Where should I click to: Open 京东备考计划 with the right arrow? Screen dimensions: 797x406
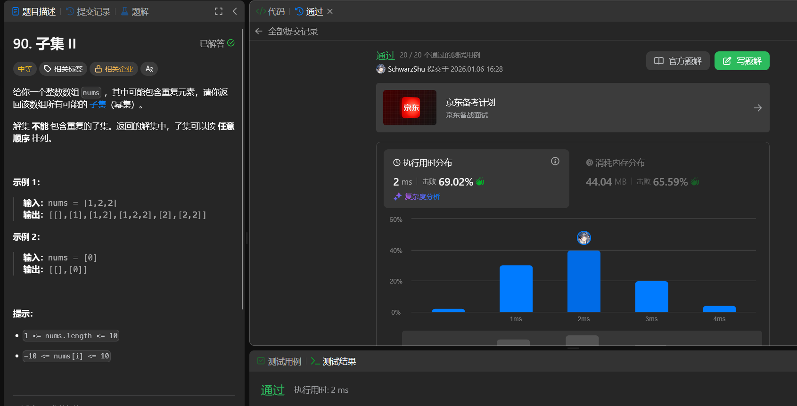click(757, 108)
